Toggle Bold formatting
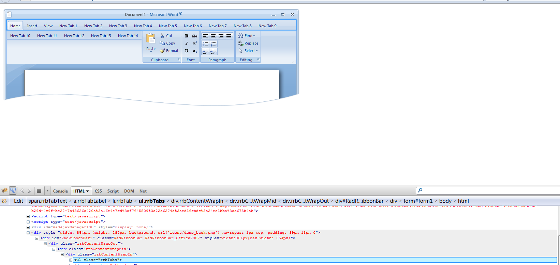 click(x=187, y=36)
